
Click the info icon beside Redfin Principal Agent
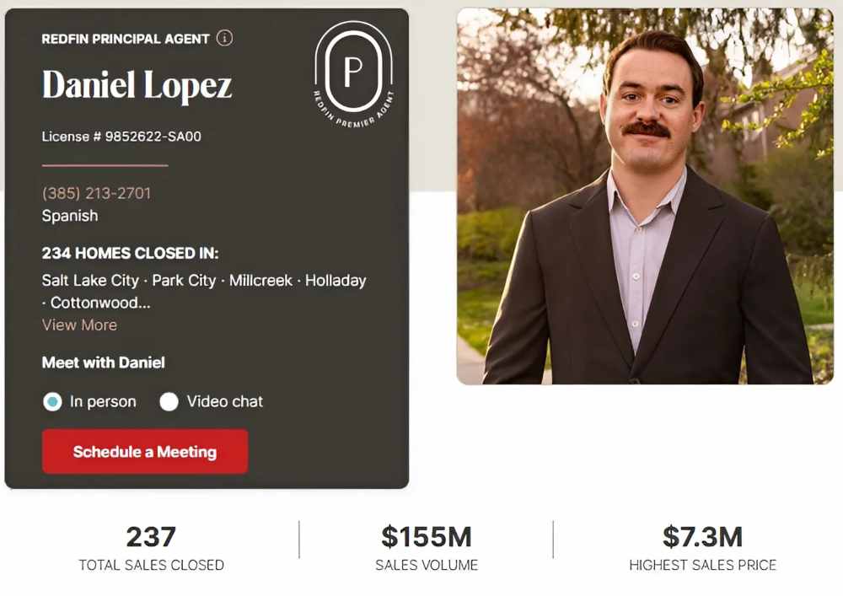click(x=224, y=38)
